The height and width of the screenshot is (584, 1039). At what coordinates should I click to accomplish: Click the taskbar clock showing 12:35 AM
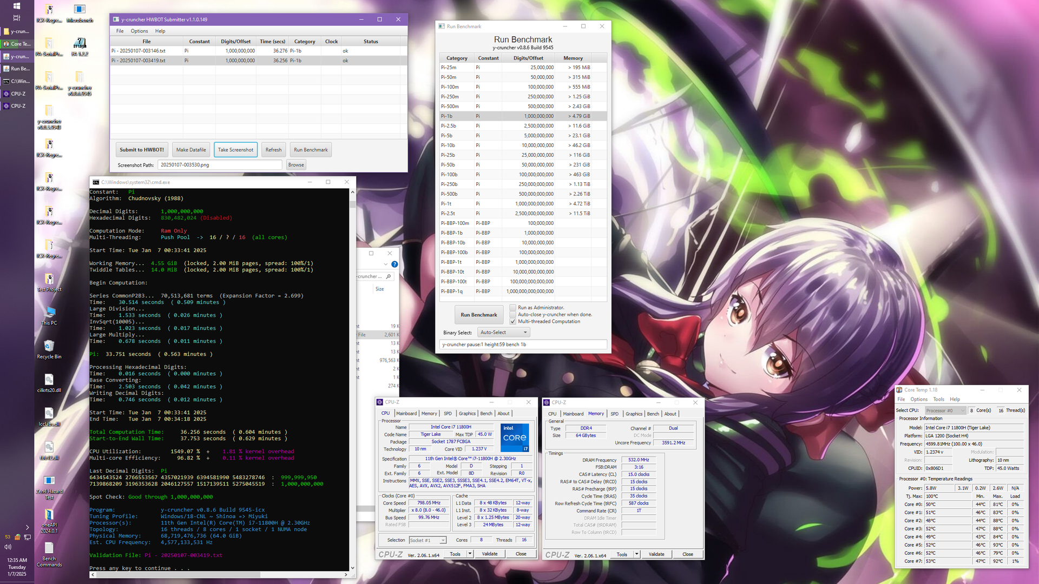click(17, 567)
